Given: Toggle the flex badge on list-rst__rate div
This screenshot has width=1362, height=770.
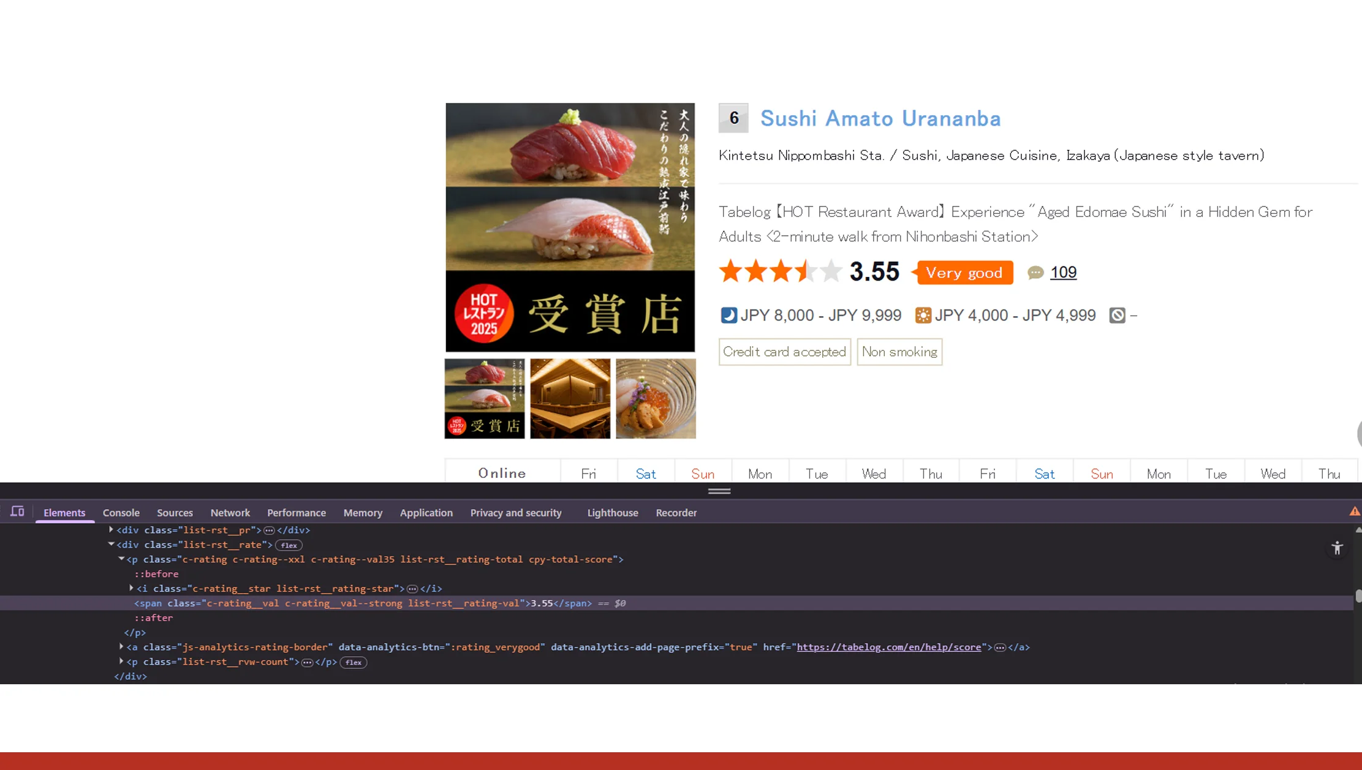Looking at the screenshot, I should pos(289,545).
